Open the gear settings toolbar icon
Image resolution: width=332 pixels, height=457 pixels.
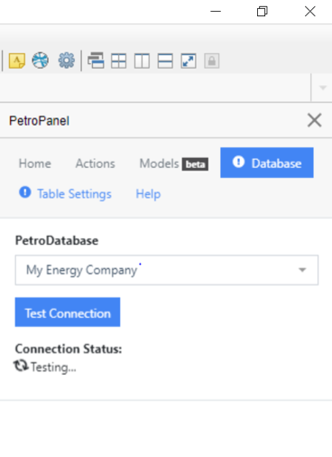pyautogui.click(x=66, y=61)
